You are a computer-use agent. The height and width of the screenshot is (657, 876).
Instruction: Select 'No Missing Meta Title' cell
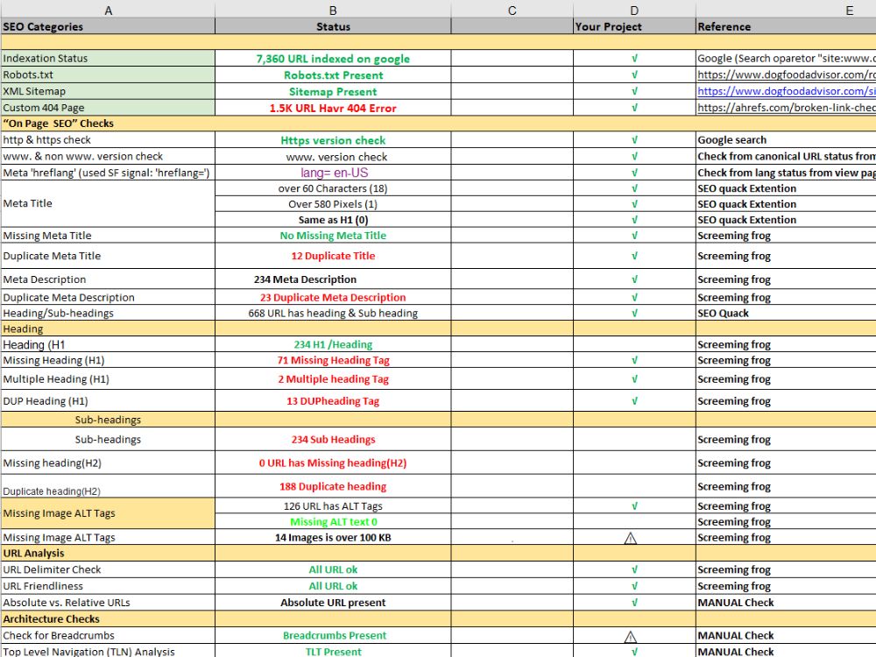(333, 235)
